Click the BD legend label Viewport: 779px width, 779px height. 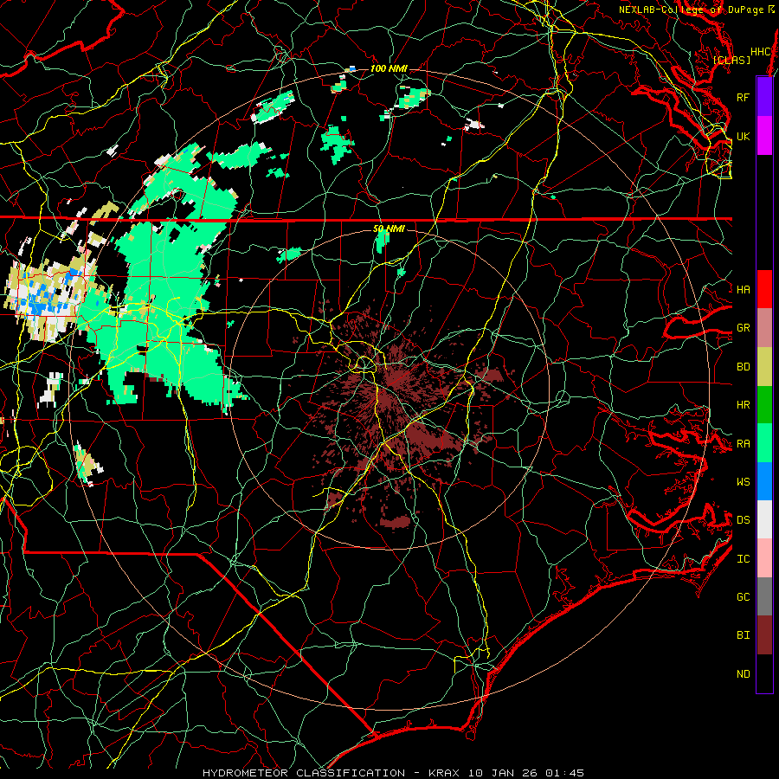click(744, 367)
